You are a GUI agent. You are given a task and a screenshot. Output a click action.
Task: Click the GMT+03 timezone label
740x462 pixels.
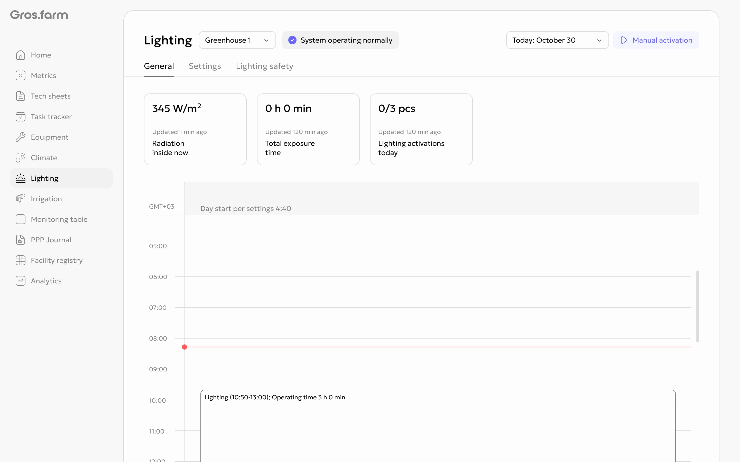click(161, 207)
